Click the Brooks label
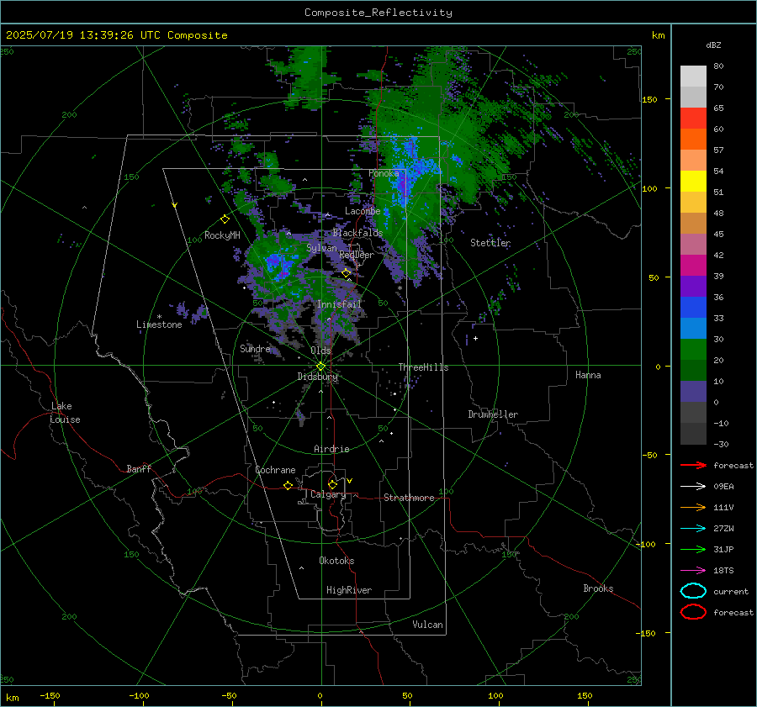This screenshot has height=707, width=757. click(x=598, y=588)
